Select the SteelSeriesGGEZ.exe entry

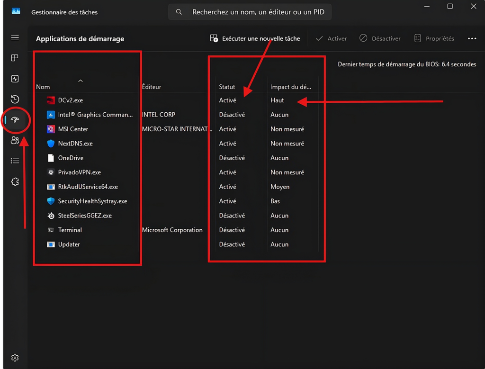pyautogui.click(x=85, y=216)
